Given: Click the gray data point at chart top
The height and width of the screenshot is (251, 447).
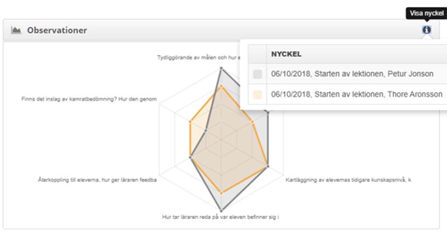Looking at the screenshot, I should [221, 68].
